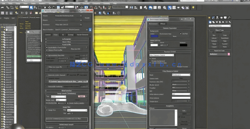Select the Shapes category in Create panel

click(213, 22)
